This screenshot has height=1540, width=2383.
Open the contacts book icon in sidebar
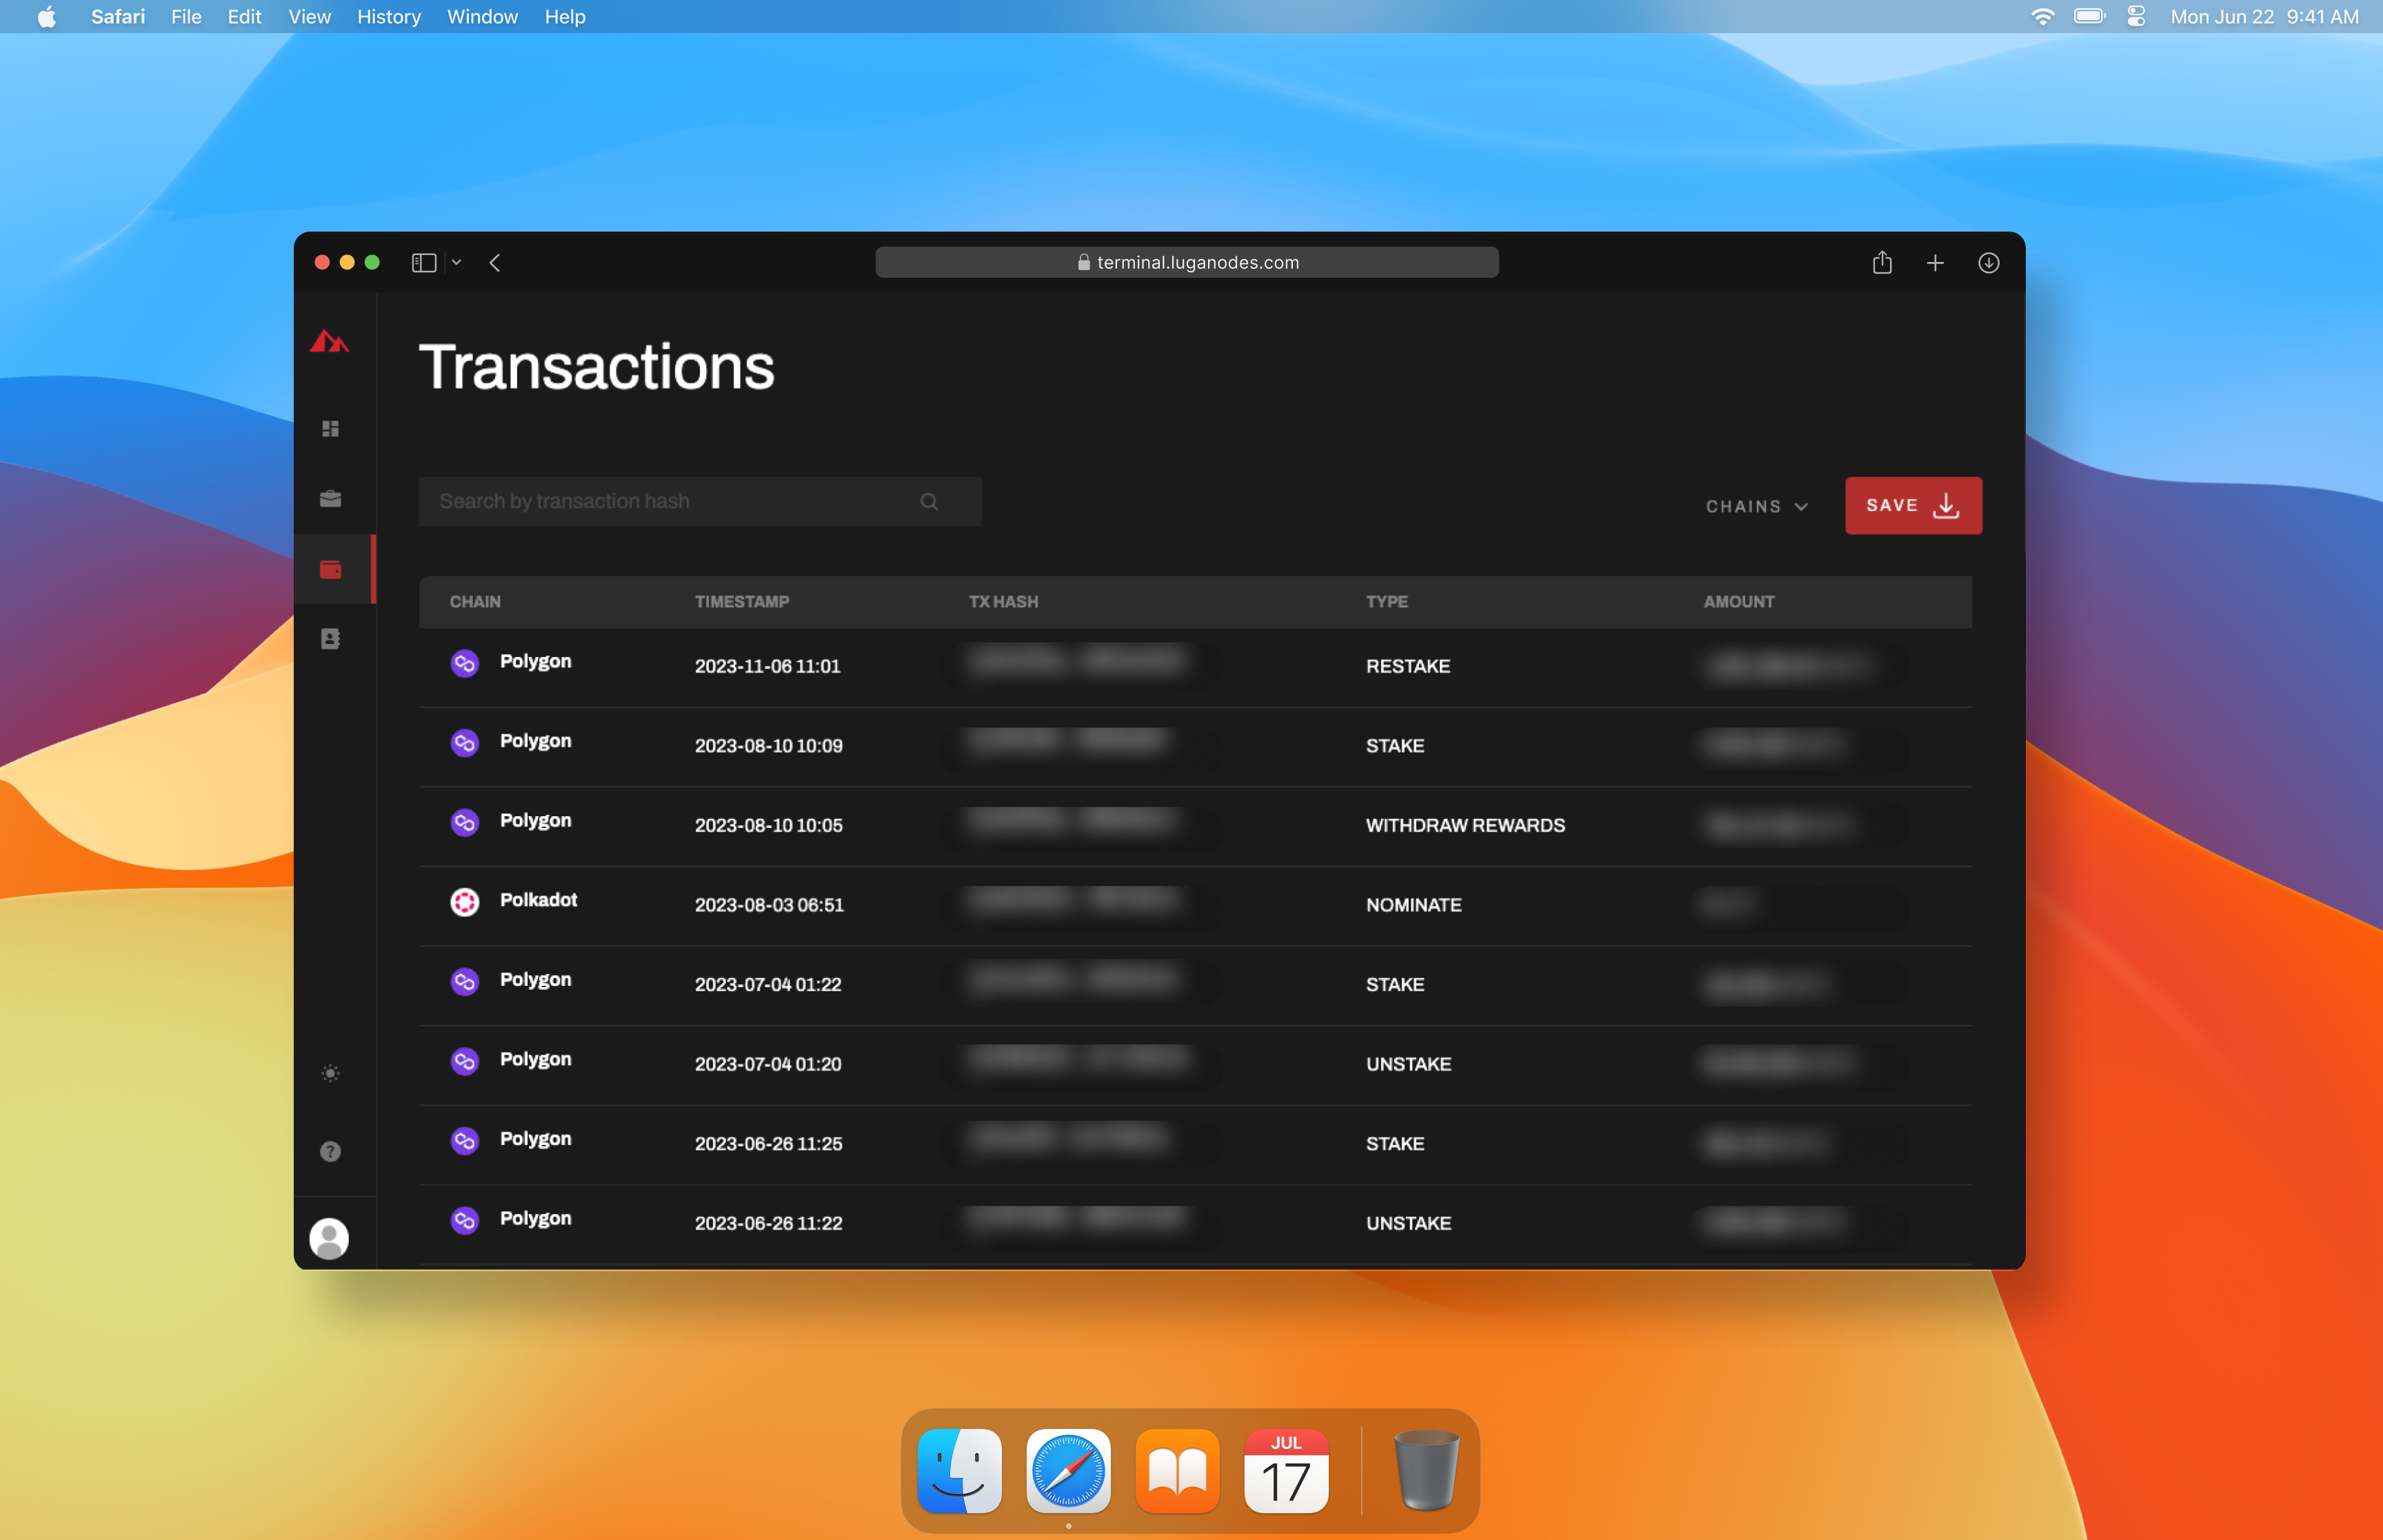[x=330, y=639]
